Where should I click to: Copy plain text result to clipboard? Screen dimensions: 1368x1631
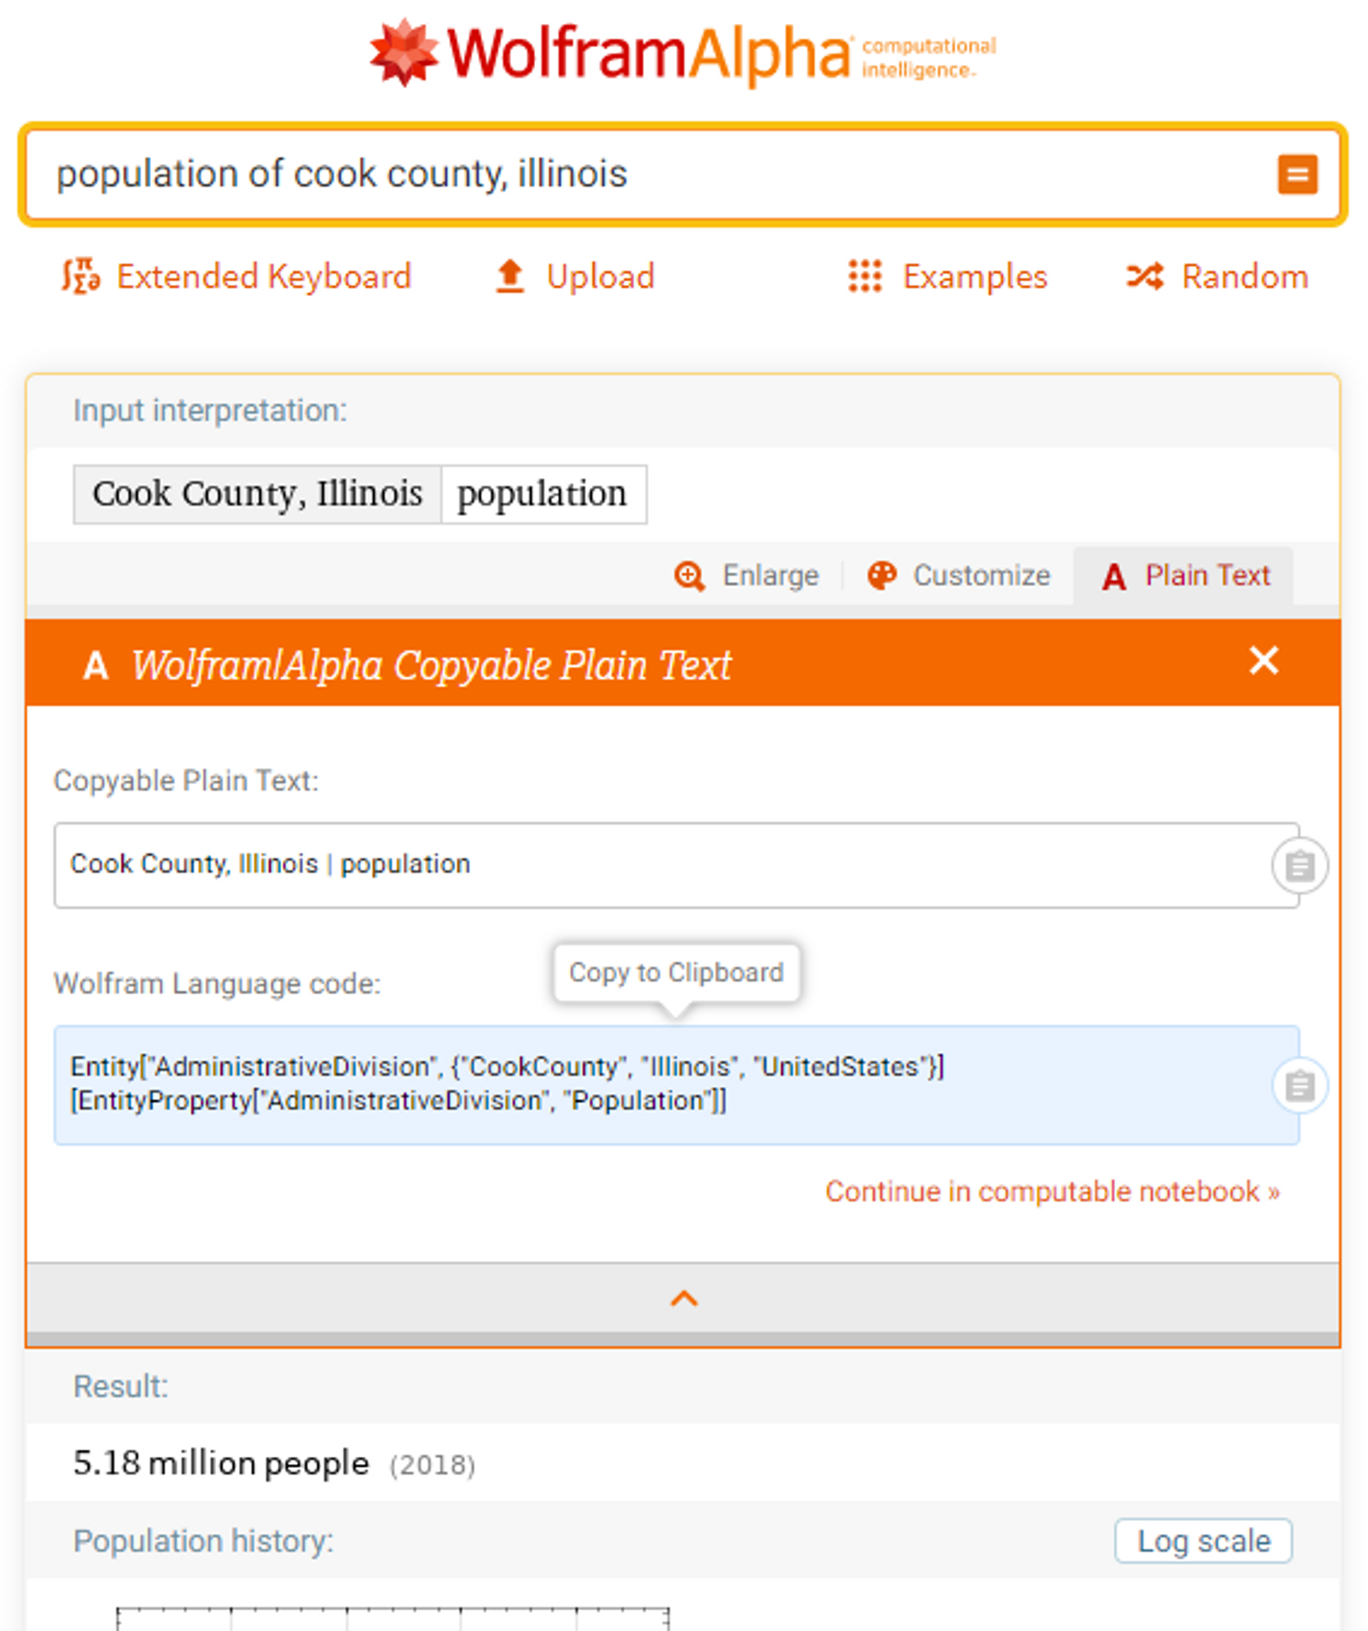(1299, 866)
